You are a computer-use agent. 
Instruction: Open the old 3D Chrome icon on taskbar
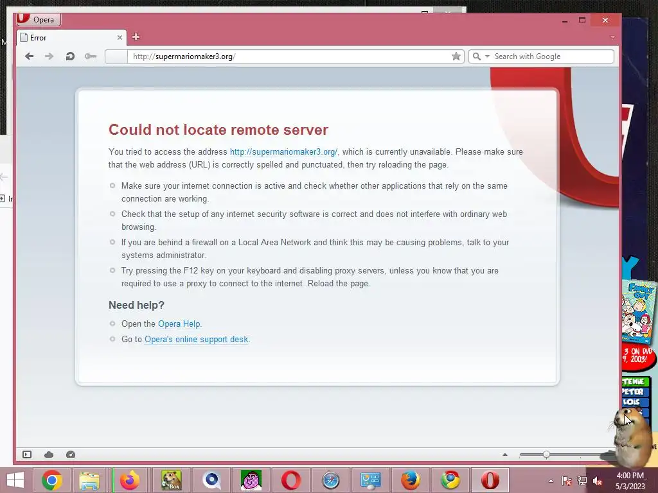pos(450,480)
